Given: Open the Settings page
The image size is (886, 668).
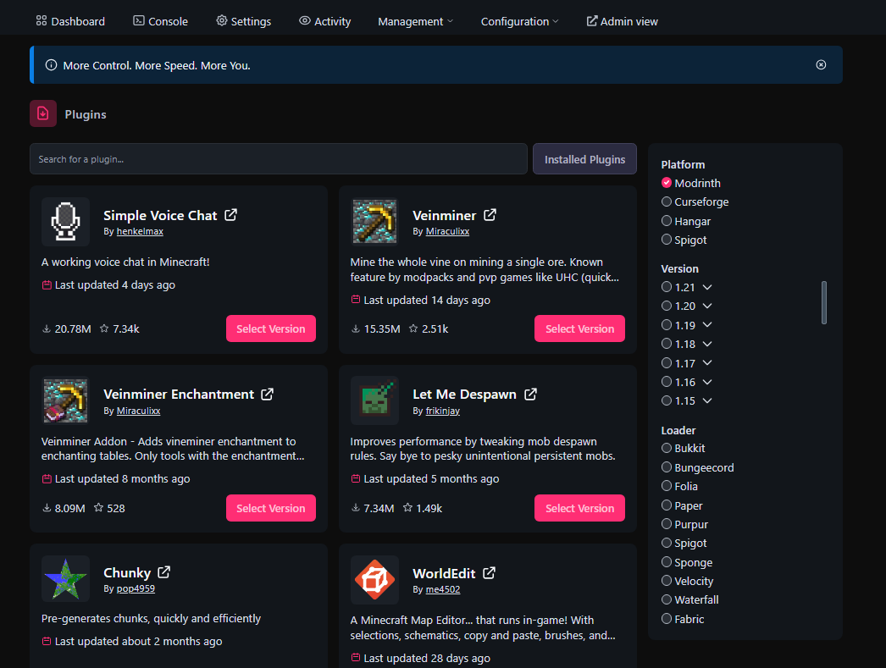Looking at the screenshot, I should click(x=244, y=21).
